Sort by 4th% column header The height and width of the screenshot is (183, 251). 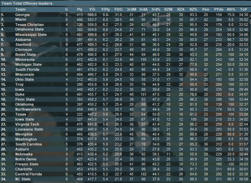tap(231, 9)
